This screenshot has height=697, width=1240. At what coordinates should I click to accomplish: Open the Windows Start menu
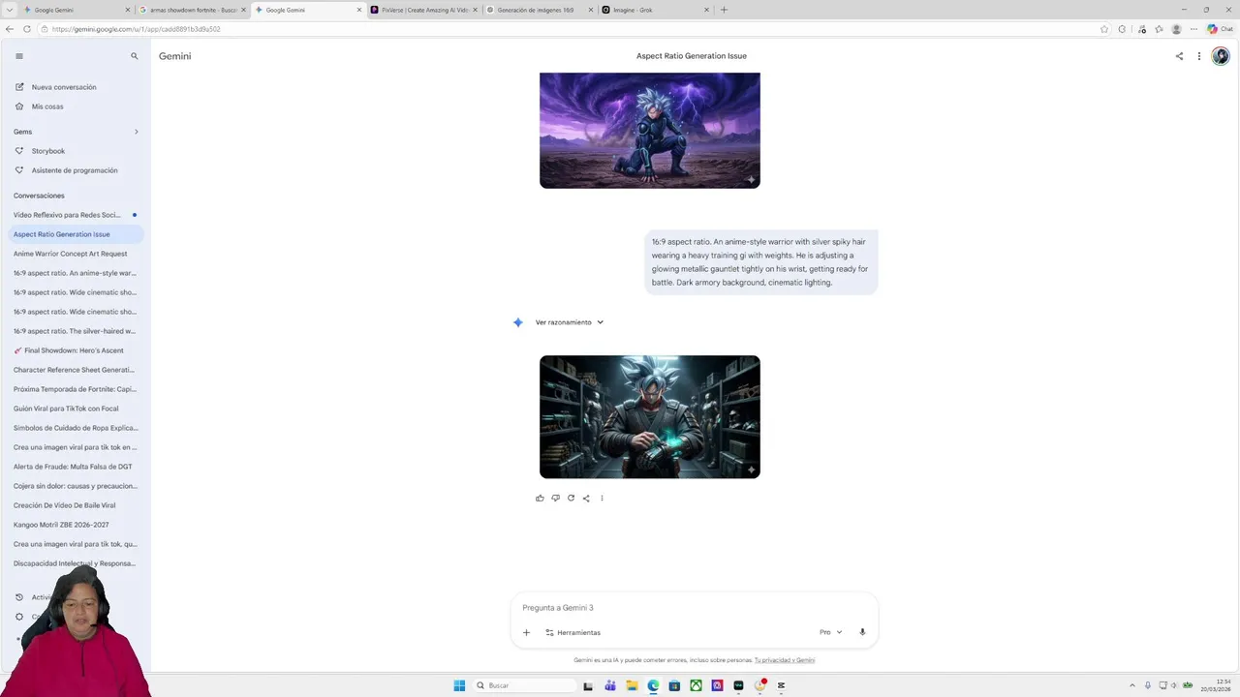pyautogui.click(x=459, y=685)
